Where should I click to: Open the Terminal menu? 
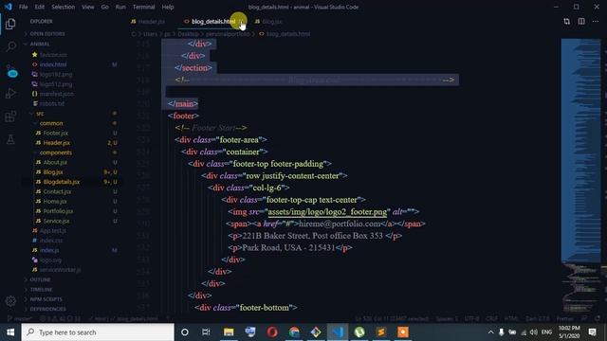[143, 7]
